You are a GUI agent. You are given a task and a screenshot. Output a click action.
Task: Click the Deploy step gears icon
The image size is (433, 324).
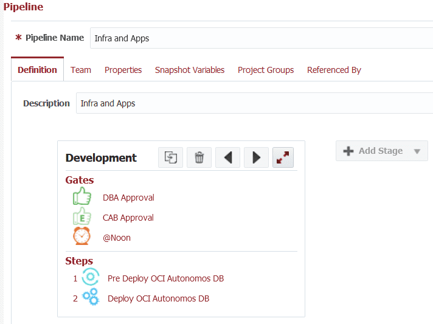91,297
